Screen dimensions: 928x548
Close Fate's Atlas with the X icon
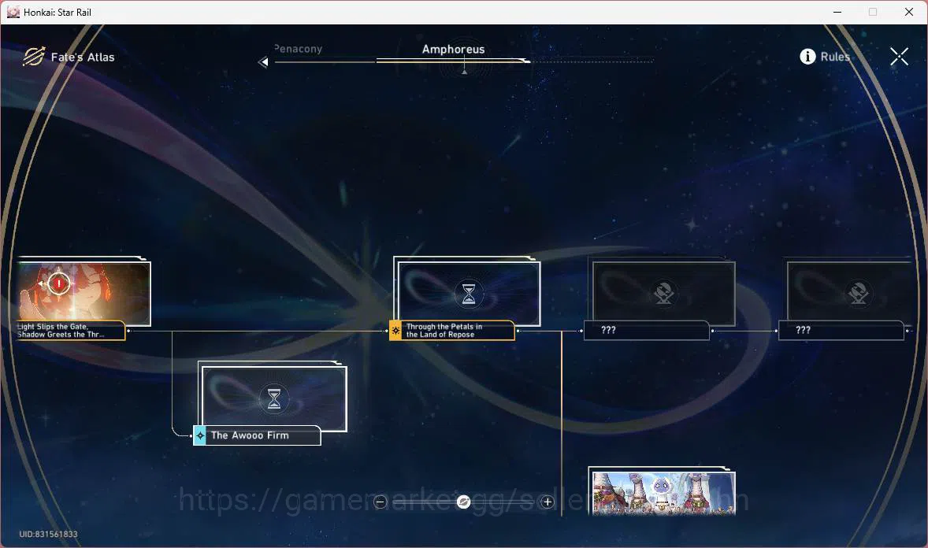point(899,57)
